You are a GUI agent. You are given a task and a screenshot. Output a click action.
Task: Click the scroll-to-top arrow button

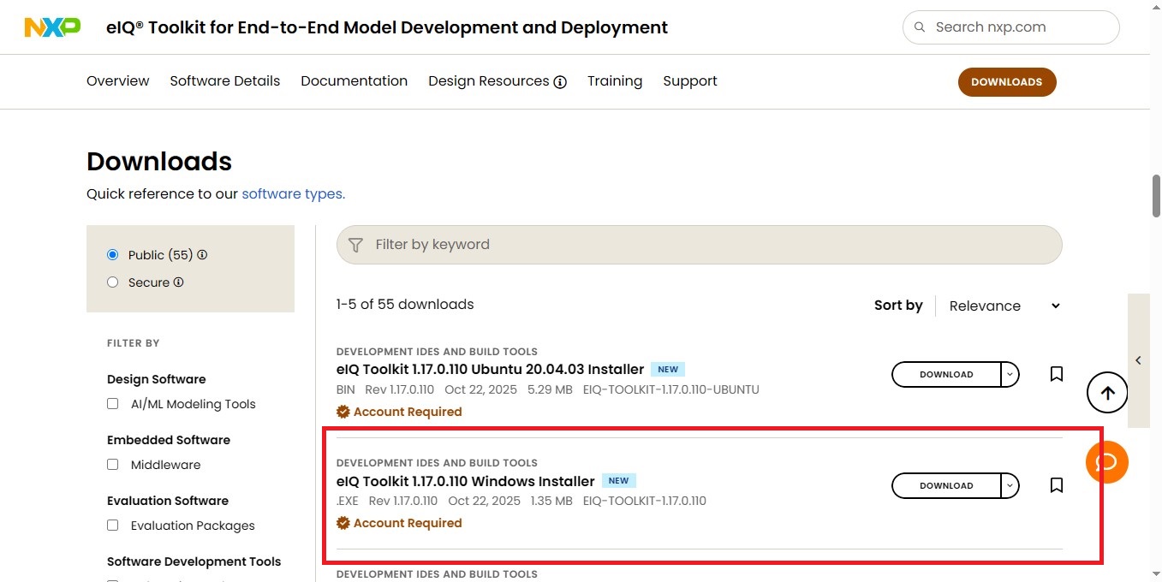coord(1107,393)
